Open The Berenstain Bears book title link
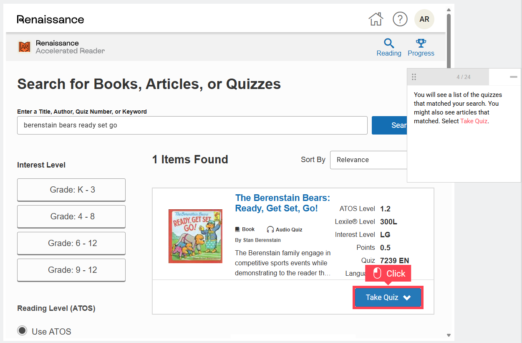 click(282, 203)
